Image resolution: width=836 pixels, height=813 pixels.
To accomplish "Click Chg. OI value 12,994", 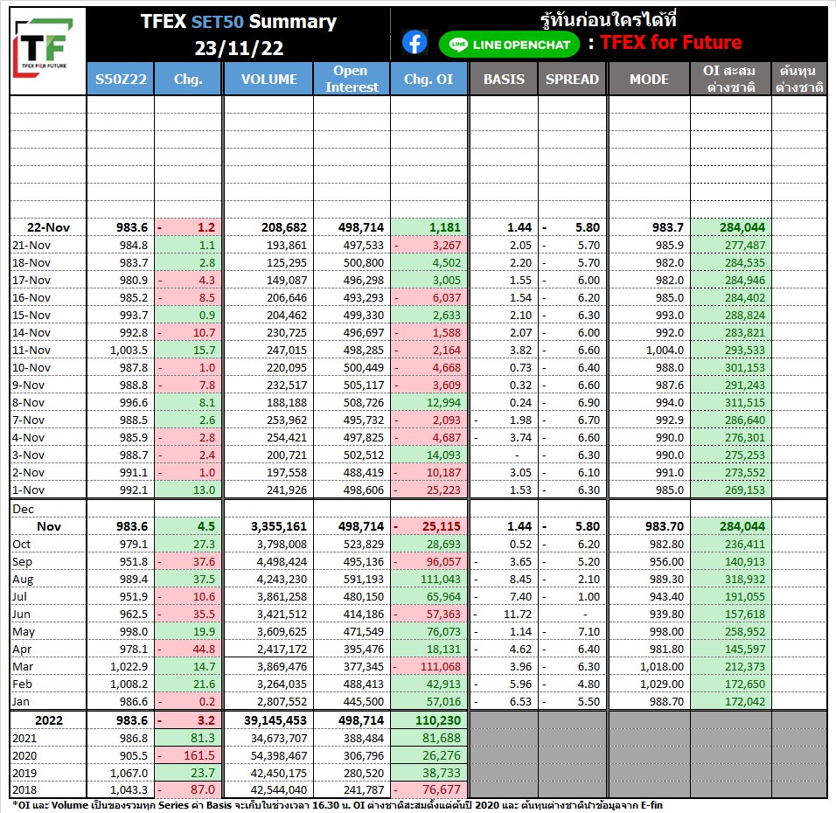I will pos(443,402).
